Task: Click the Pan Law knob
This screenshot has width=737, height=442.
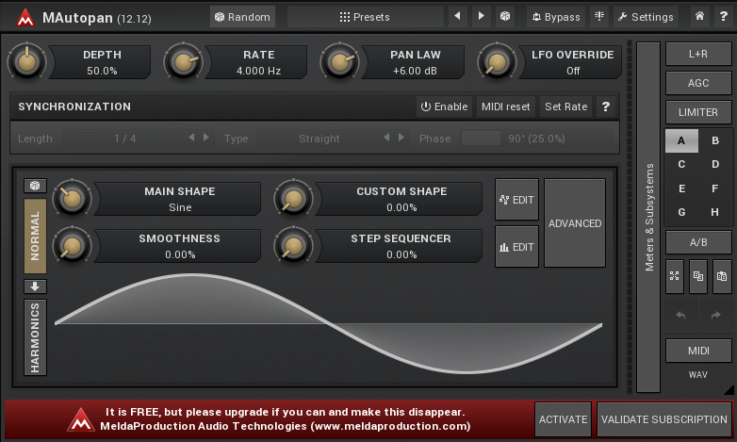Action: click(x=340, y=61)
